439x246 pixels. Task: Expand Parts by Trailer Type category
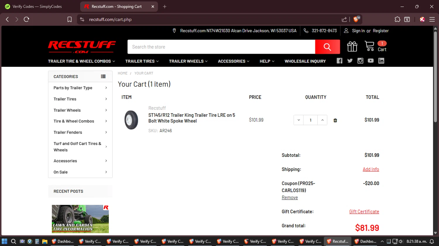(80, 88)
